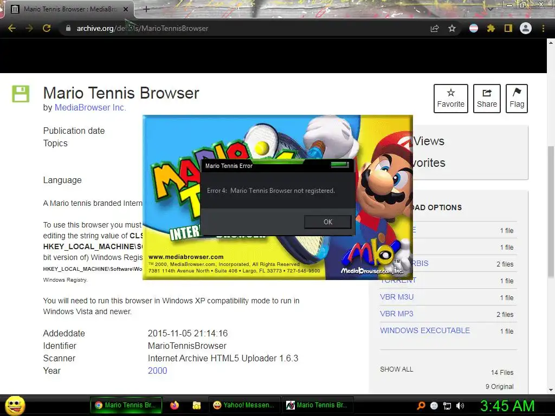The height and width of the screenshot is (416, 555).
Task: Toggle the browser side panel icon
Action: [x=508, y=28]
